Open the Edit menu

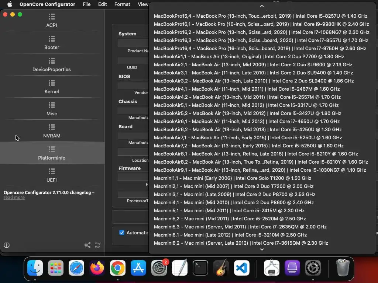[x=103, y=4]
